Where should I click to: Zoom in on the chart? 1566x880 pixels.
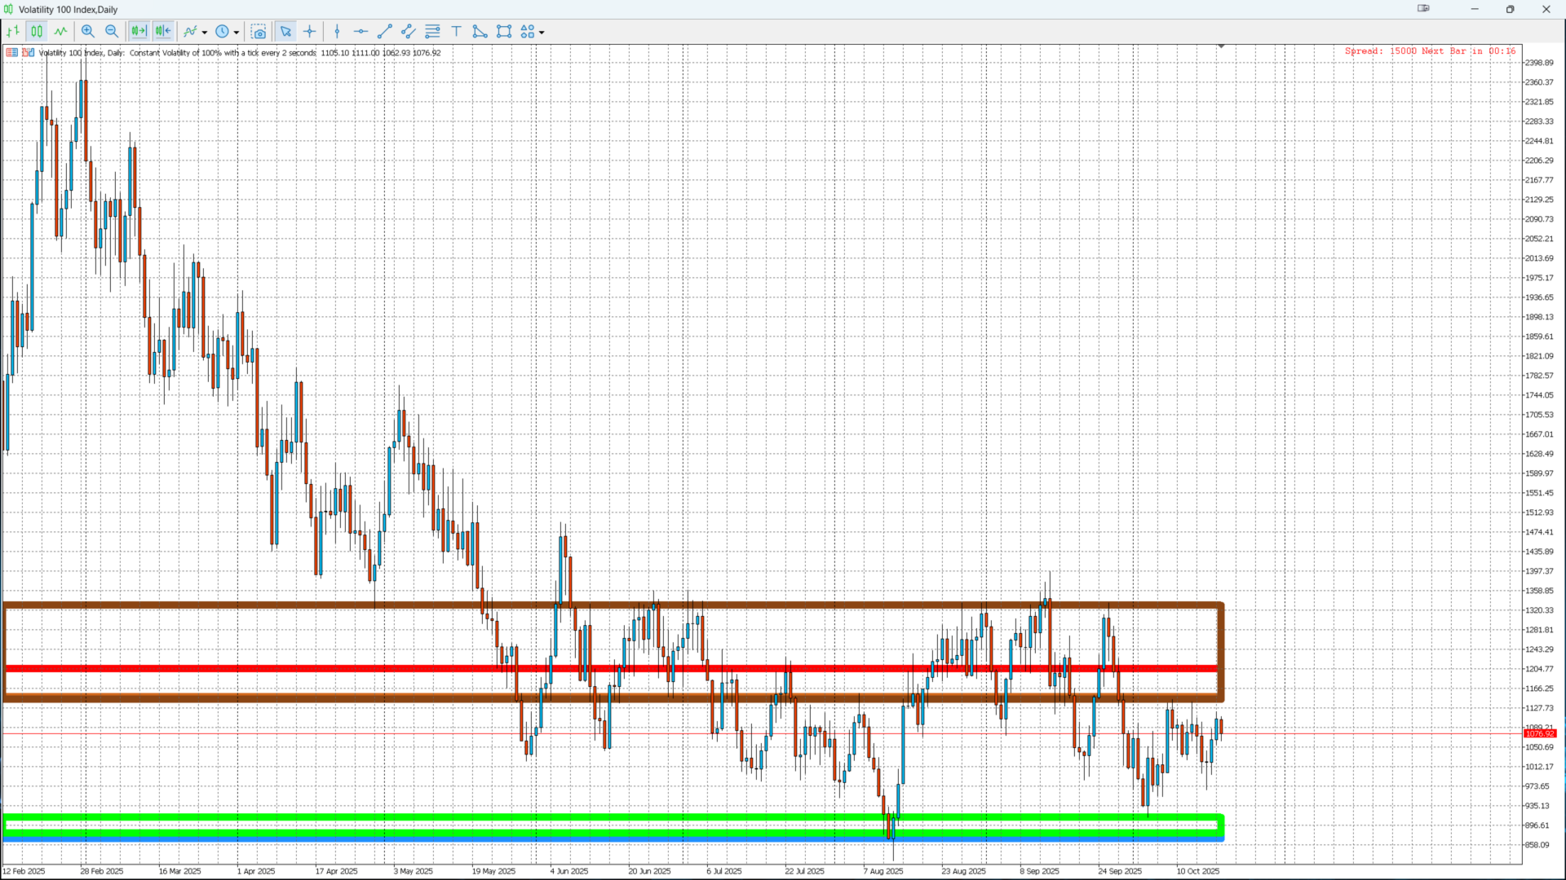pos(88,32)
